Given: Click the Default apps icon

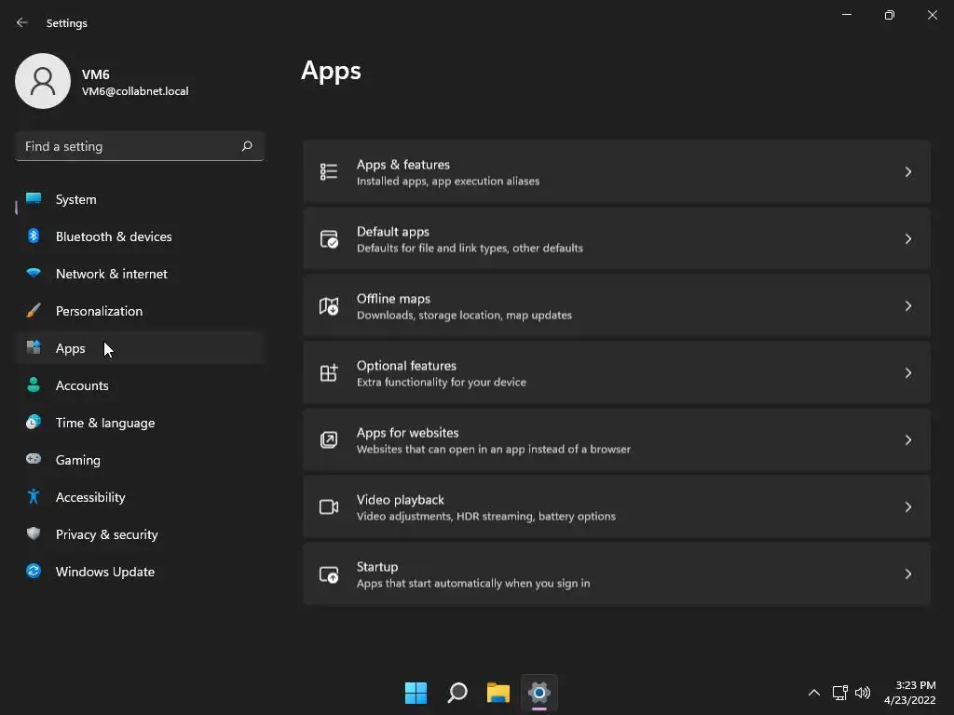Looking at the screenshot, I should [329, 239].
